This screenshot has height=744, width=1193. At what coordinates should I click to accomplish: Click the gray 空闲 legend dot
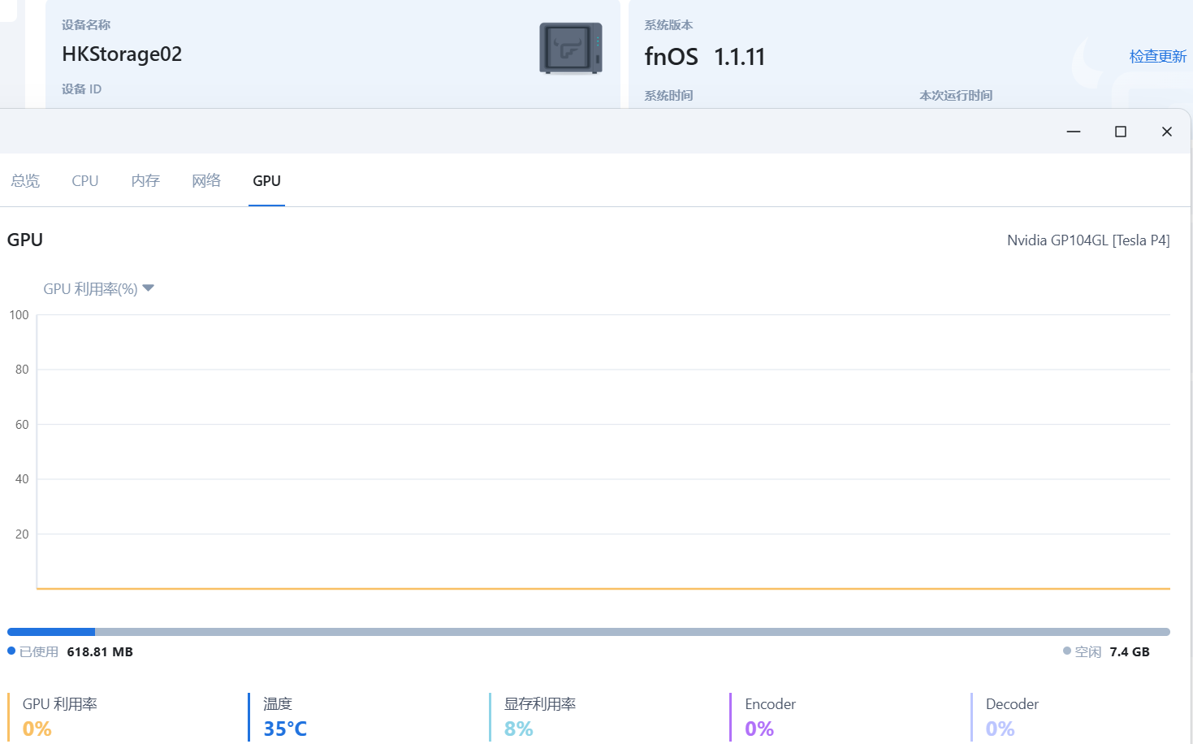tap(1066, 651)
